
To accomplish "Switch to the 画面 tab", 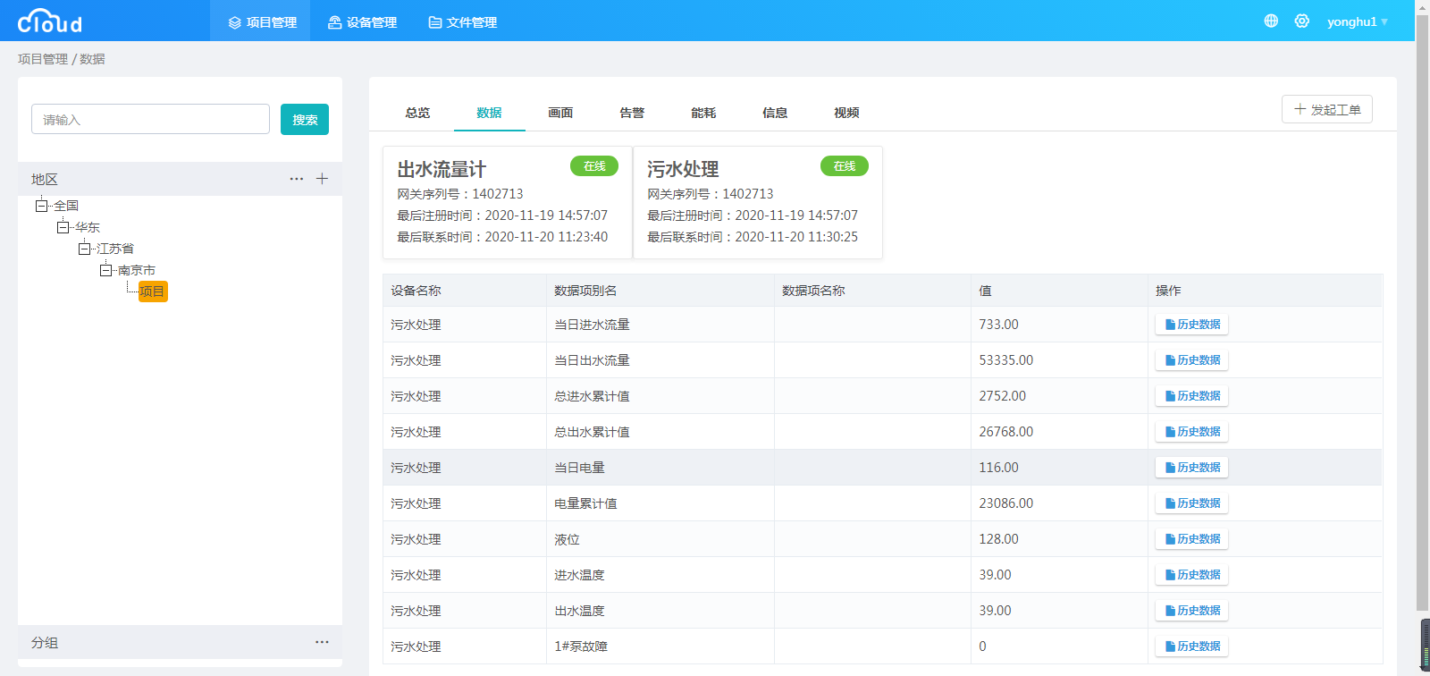I will pos(560,113).
